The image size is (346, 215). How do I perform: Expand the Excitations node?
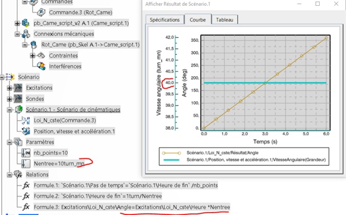(10, 88)
